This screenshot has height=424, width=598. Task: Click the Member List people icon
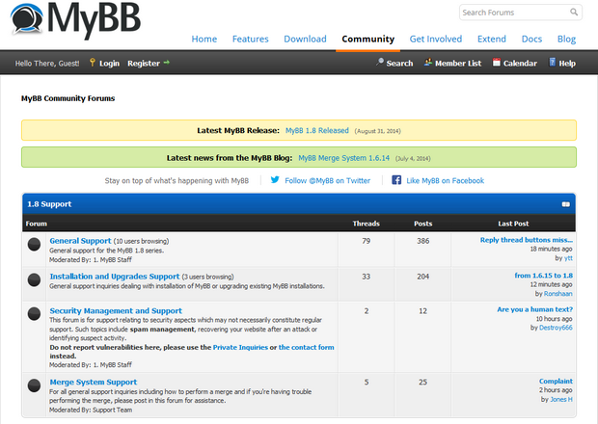pyautogui.click(x=428, y=62)
